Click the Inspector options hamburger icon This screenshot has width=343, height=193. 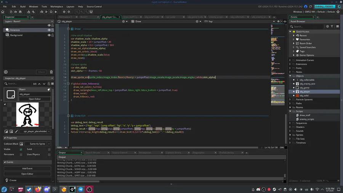point(53,84)
